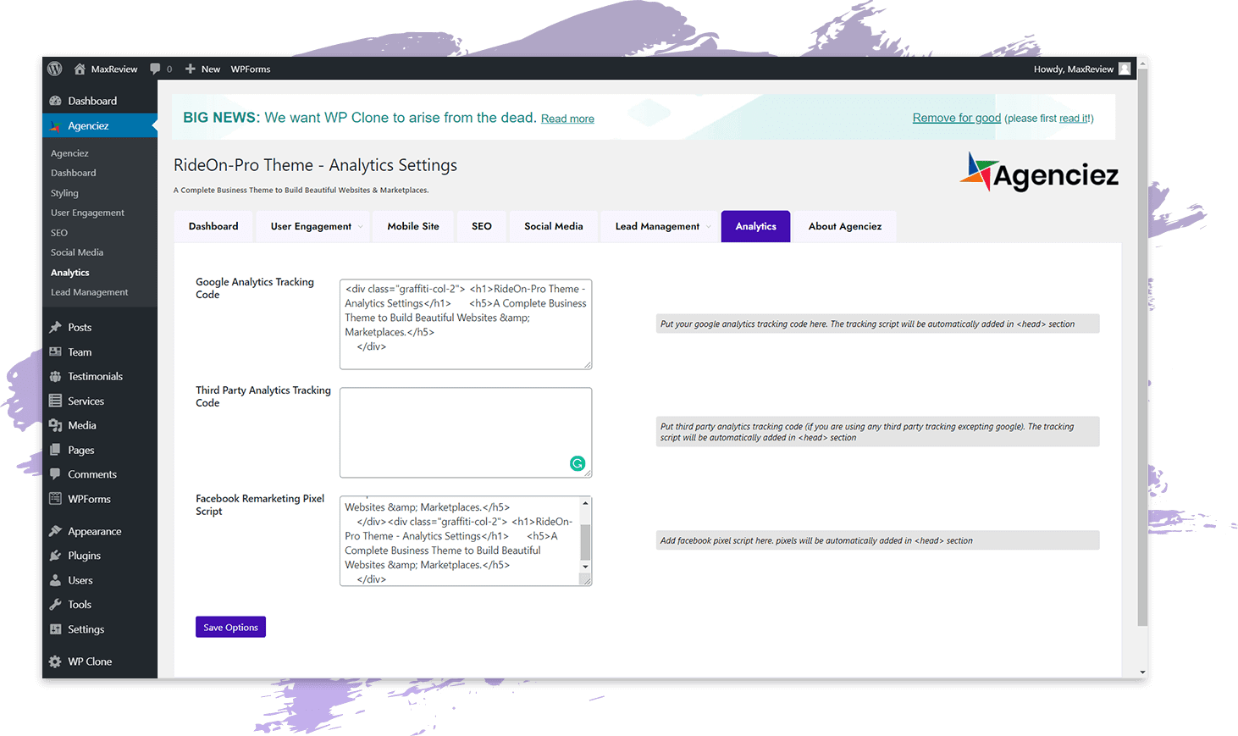Open SEO submenu item in sidebar

[59, 233]
